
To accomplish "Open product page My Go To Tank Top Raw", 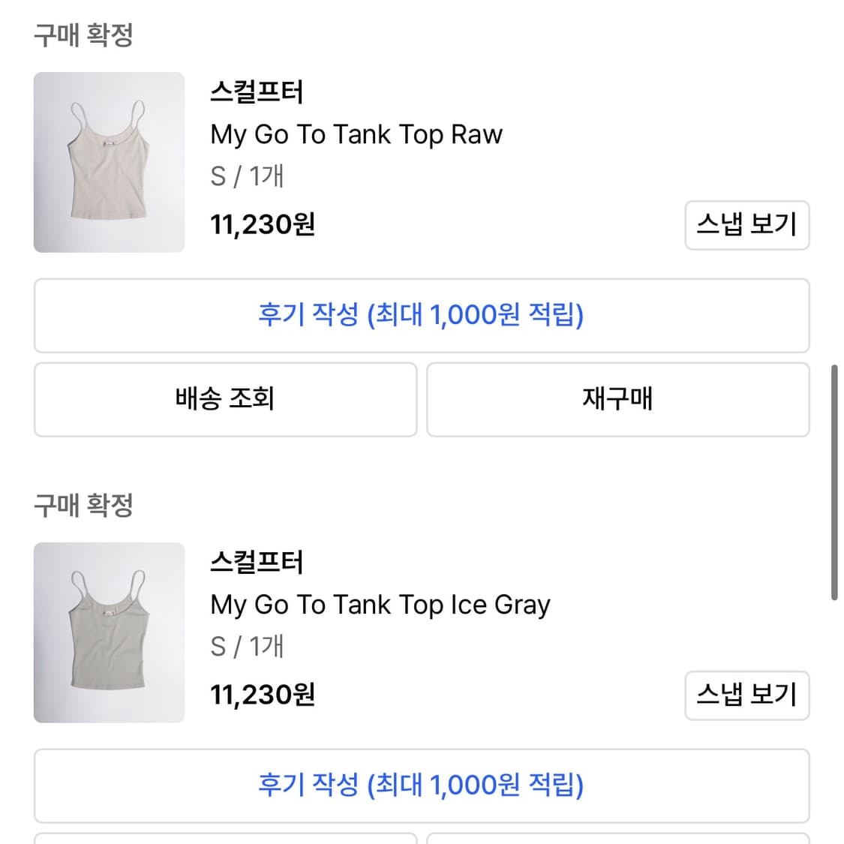I will click(356, 134).
